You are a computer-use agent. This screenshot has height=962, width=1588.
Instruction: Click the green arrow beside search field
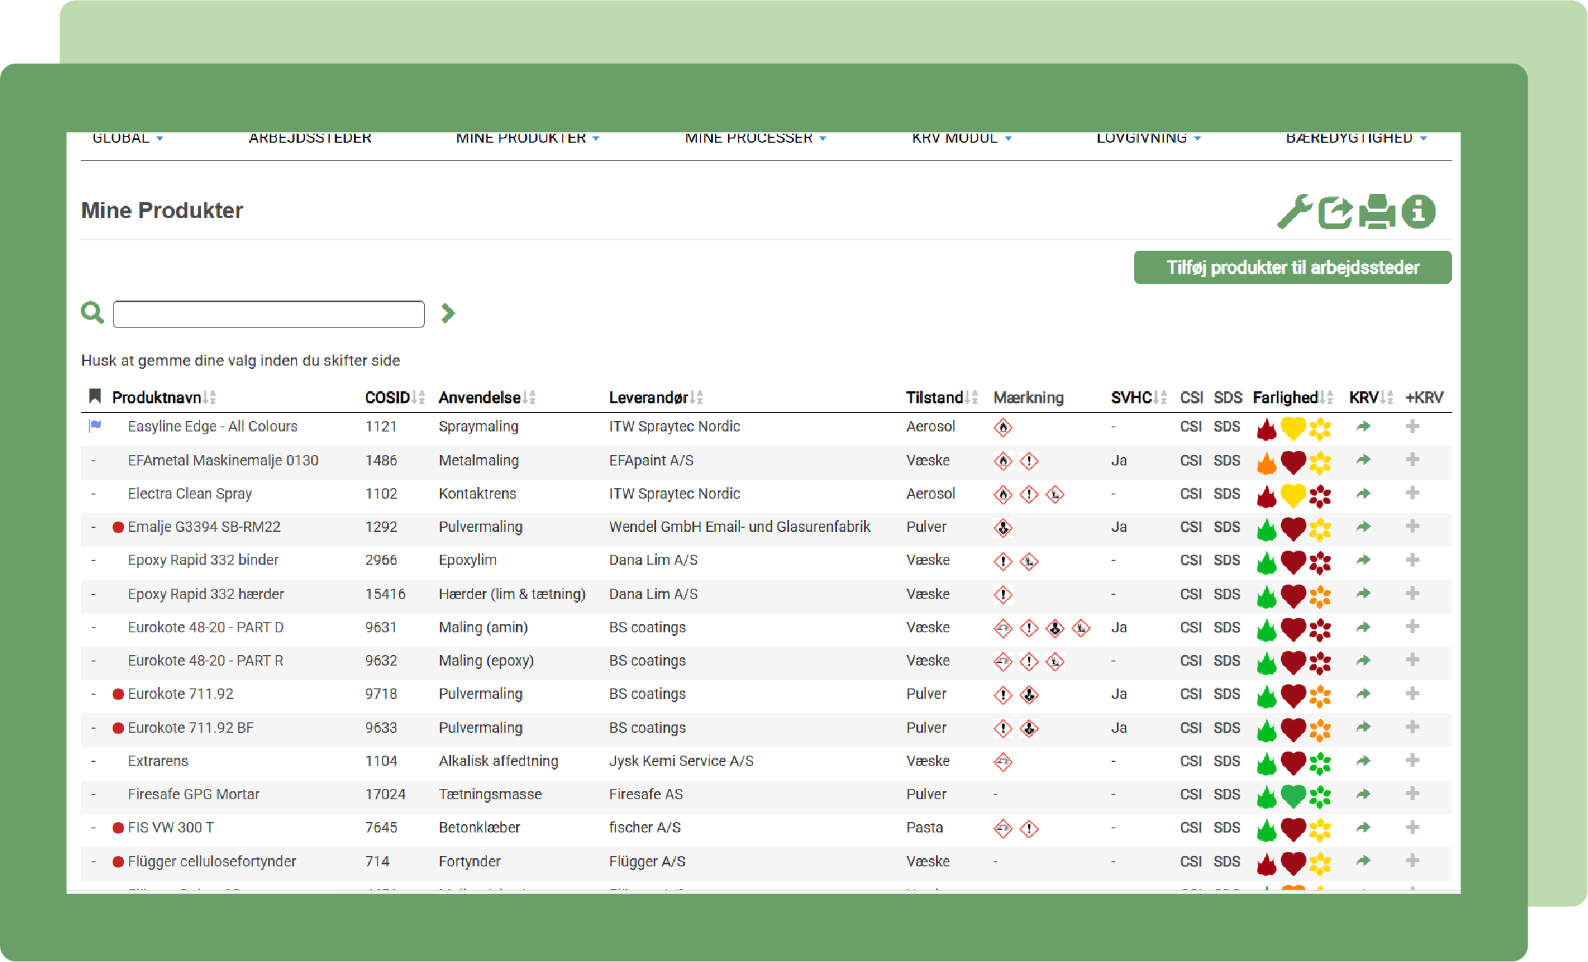pos(448,313)
